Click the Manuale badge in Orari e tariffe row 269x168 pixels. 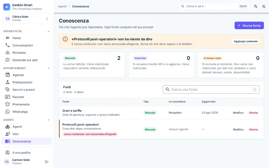(150, 113)
